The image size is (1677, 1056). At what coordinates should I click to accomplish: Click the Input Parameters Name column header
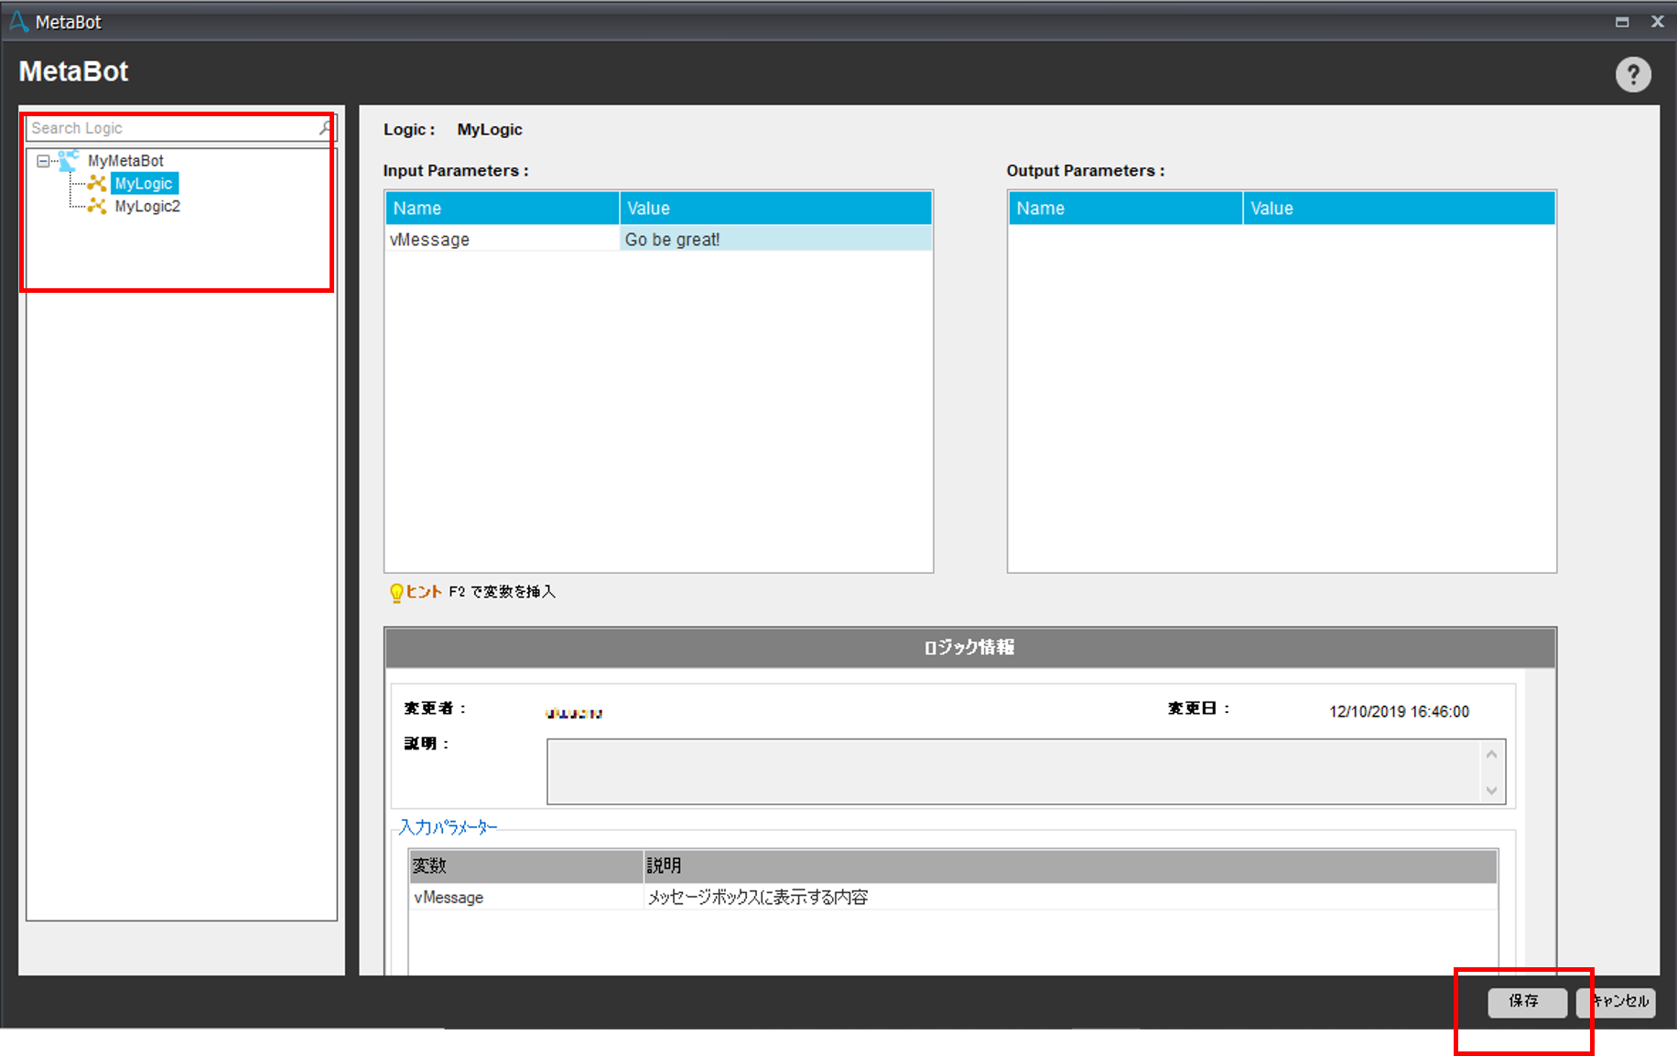click(x=503, y=208)
